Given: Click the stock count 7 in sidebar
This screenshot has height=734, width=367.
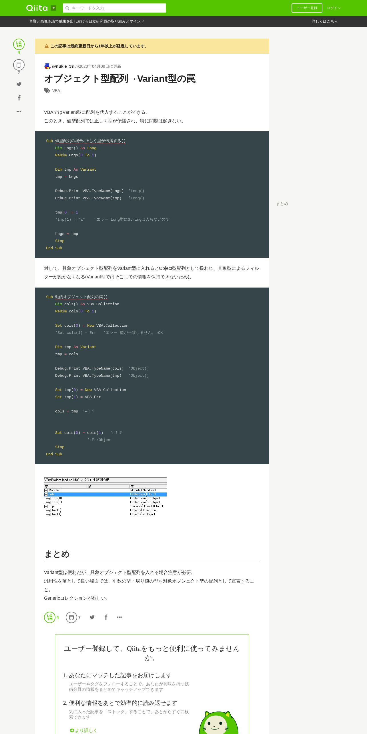Looking at the screenshot, I should 19,73.
